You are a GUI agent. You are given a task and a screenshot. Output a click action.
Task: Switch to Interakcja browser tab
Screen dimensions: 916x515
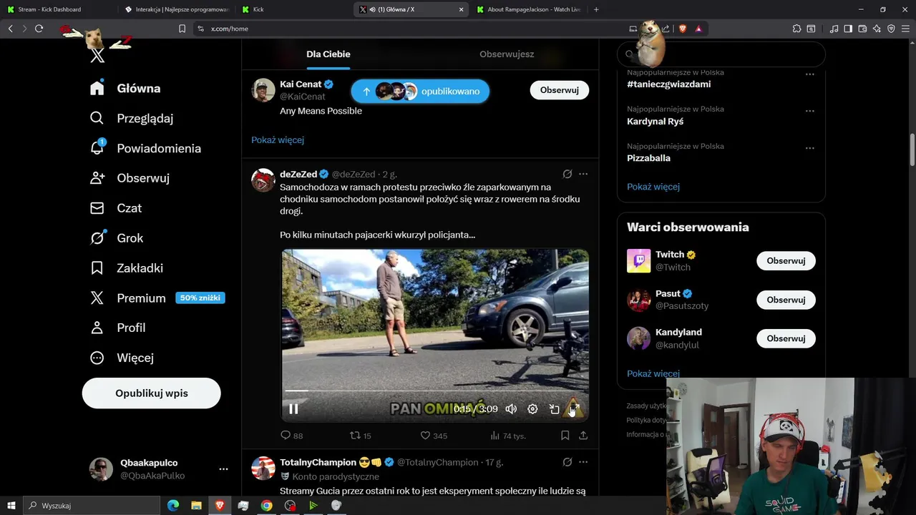(177, 9)
